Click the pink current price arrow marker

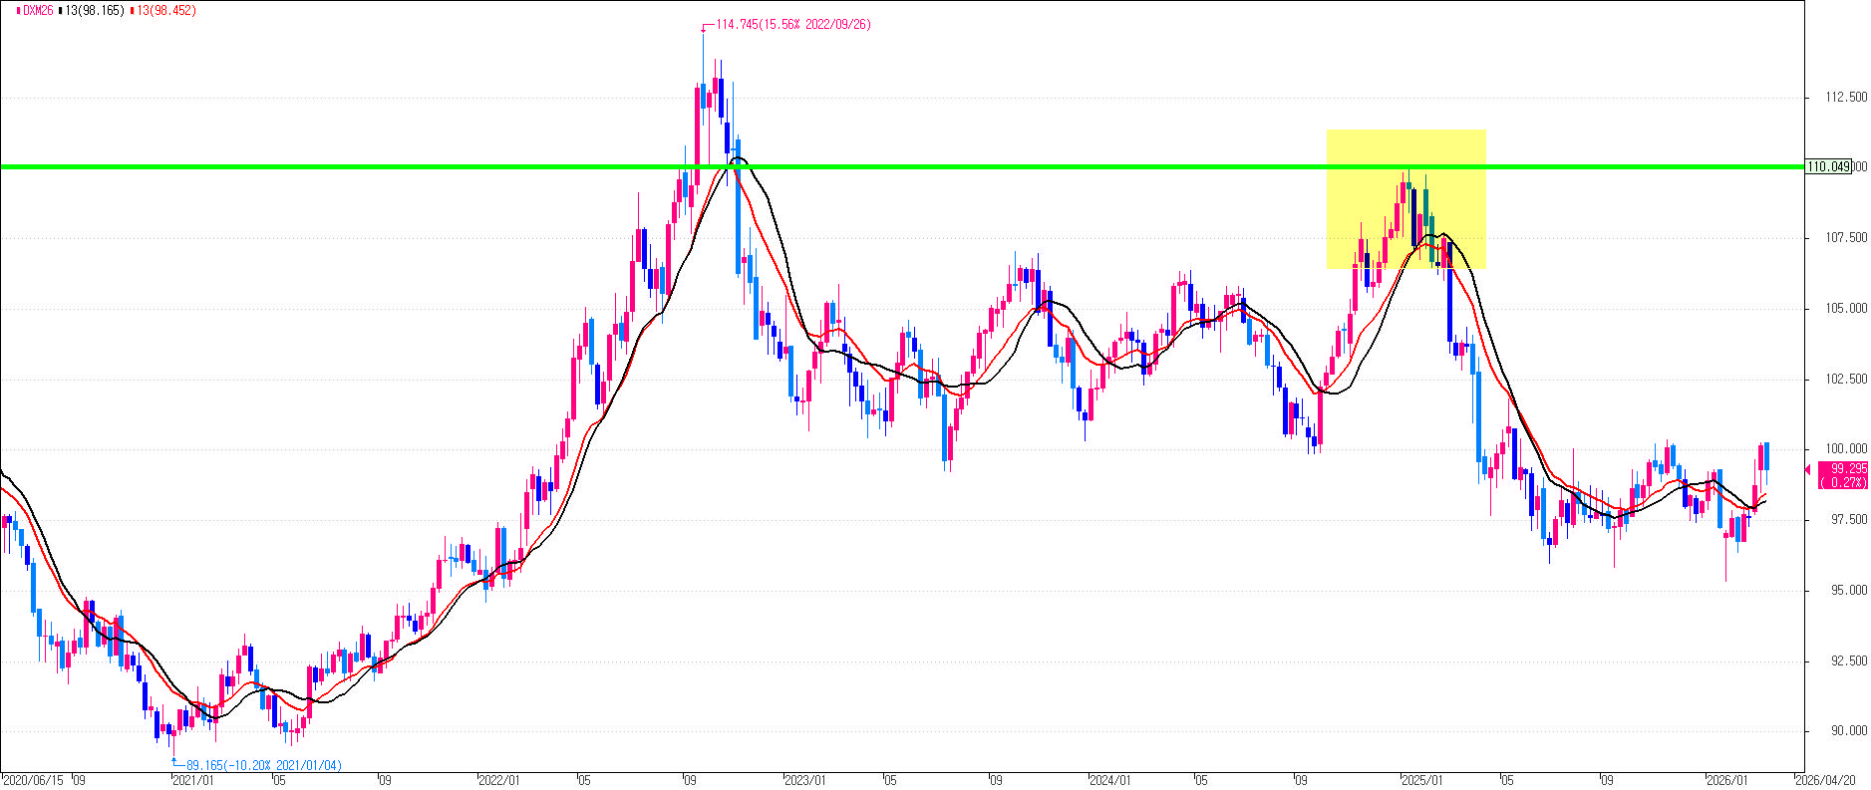tap(1808, 469)
